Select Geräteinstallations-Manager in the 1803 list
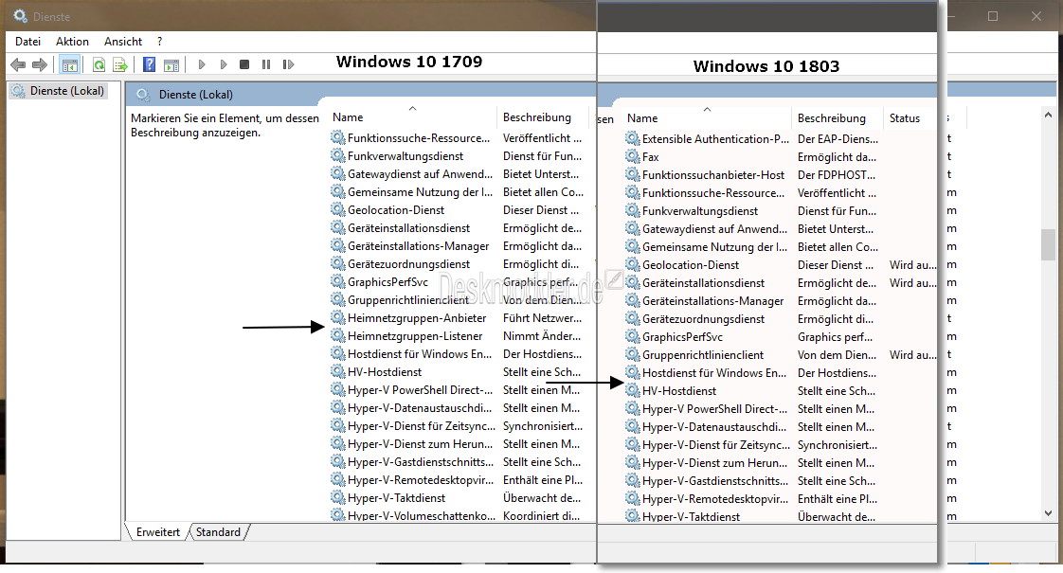Screen dimensions: 1063x573 click(713, 301)
